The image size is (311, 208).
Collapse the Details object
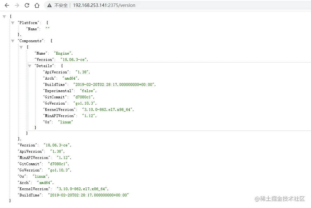[x=30, y=66]
